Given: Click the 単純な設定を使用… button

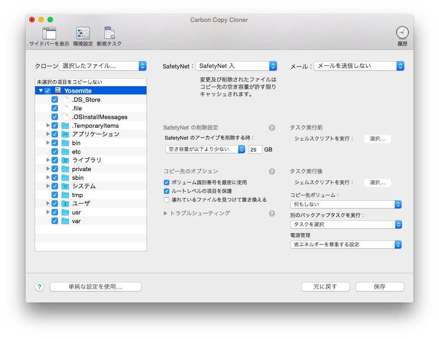Looking at the screenshot, I should coord(95,287).
